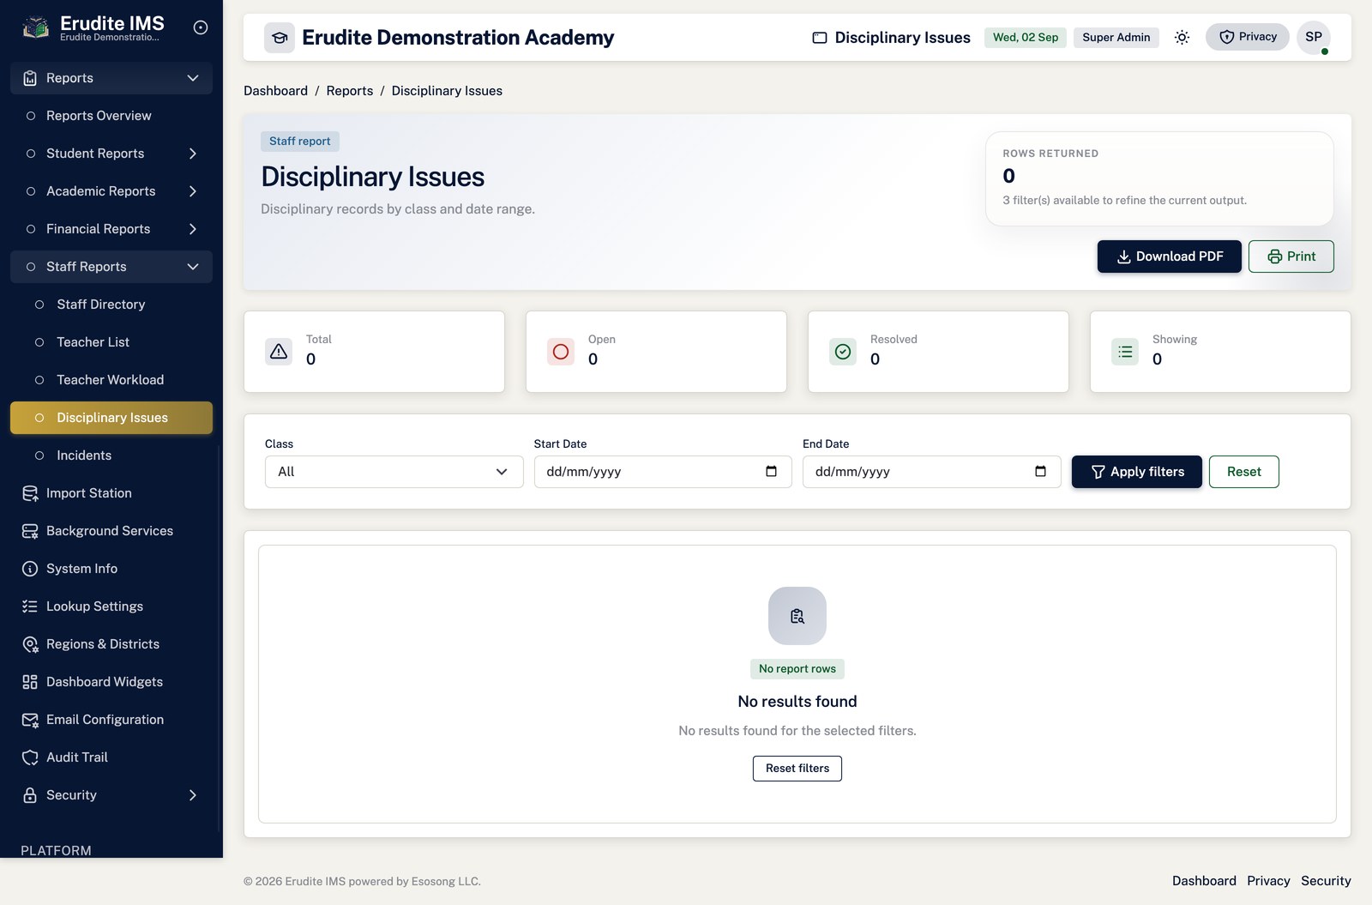
Task: Open Teacher Workload report
Action: (111, 380)
